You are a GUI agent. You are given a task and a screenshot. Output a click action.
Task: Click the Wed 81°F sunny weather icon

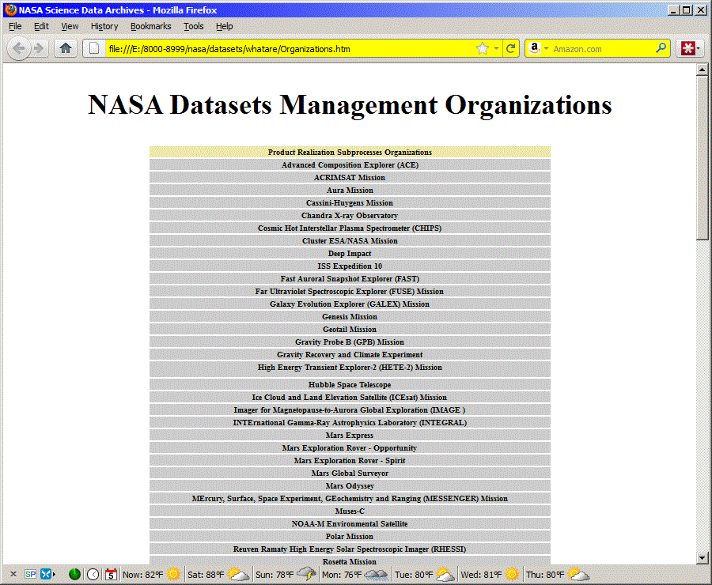(x=512, y=575)
